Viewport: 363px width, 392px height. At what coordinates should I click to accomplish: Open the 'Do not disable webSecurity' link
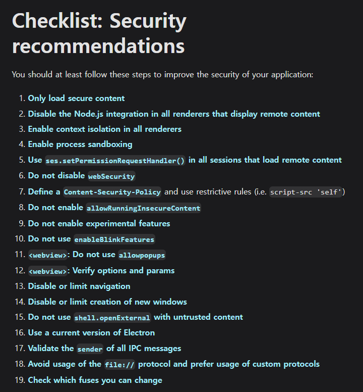pyautogui.click(x=82, y=176)
